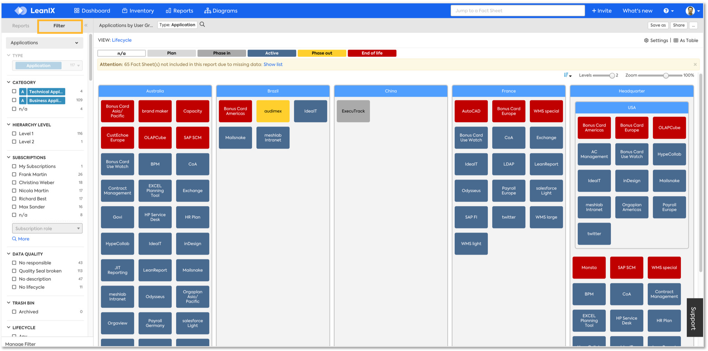Open the user profile avatar menu
The image size is (708, 351).
(x=693, y=11)
